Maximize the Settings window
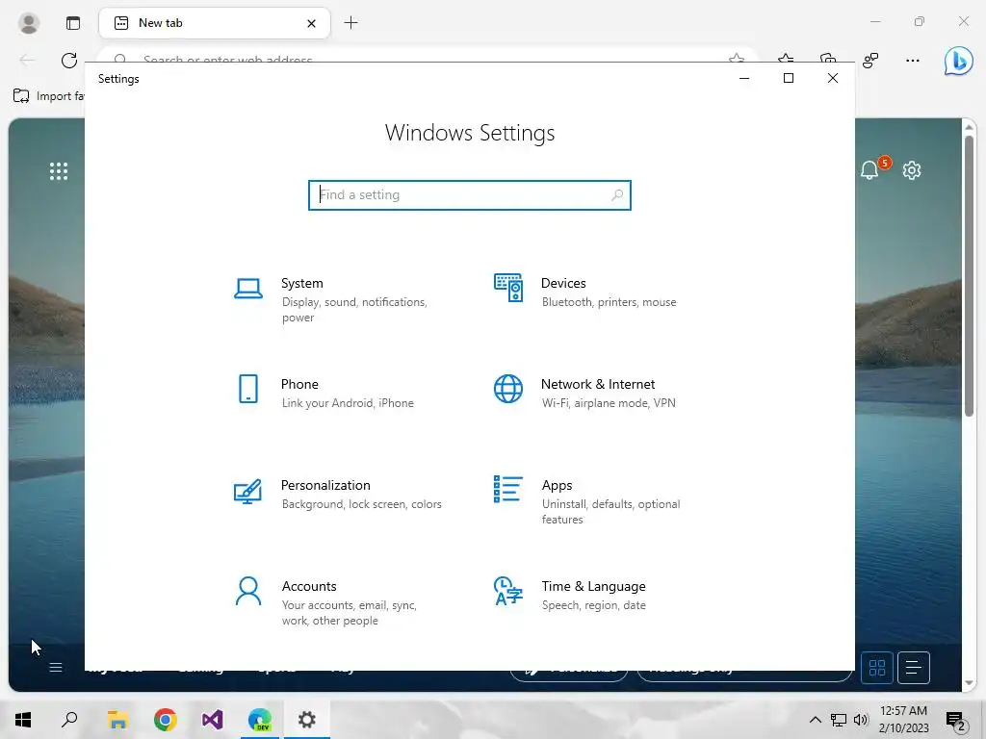 tap(789, 78)
